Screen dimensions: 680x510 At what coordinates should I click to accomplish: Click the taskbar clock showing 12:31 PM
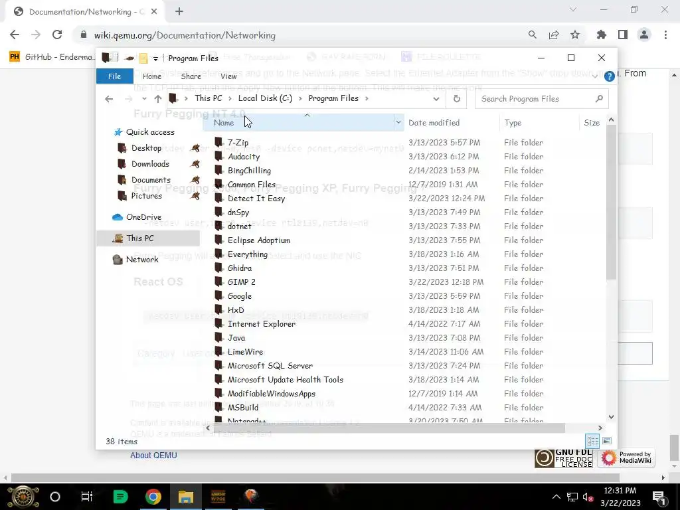pyautogui.click(x=620, y=497)
